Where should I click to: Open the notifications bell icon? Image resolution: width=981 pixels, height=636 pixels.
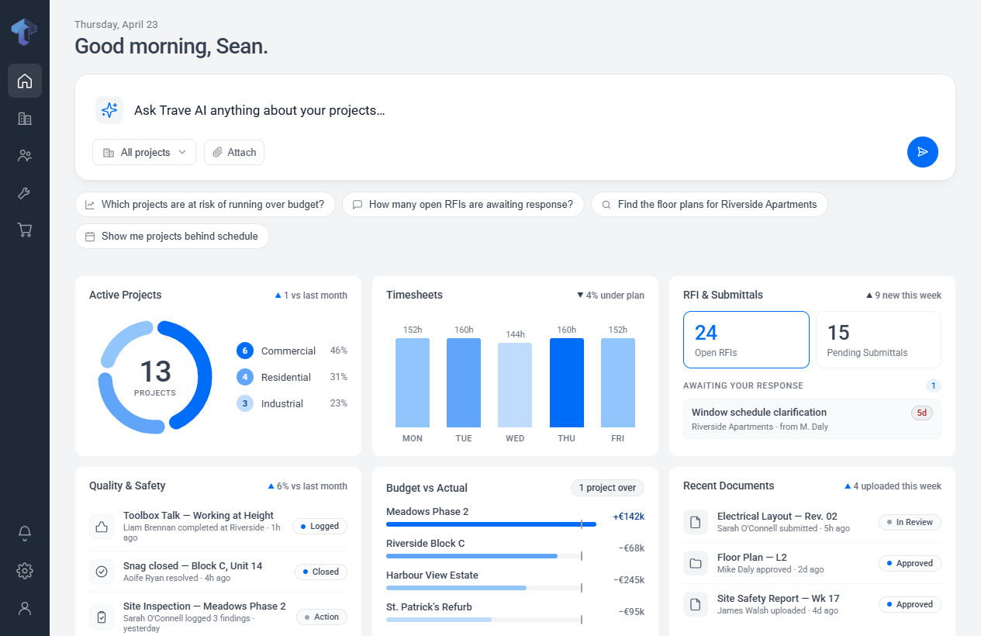pyautogui.click(x=25, y=533)
